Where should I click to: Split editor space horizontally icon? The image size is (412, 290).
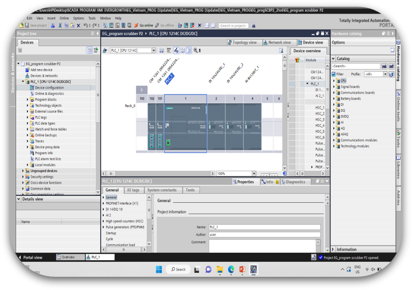point(207,25)
